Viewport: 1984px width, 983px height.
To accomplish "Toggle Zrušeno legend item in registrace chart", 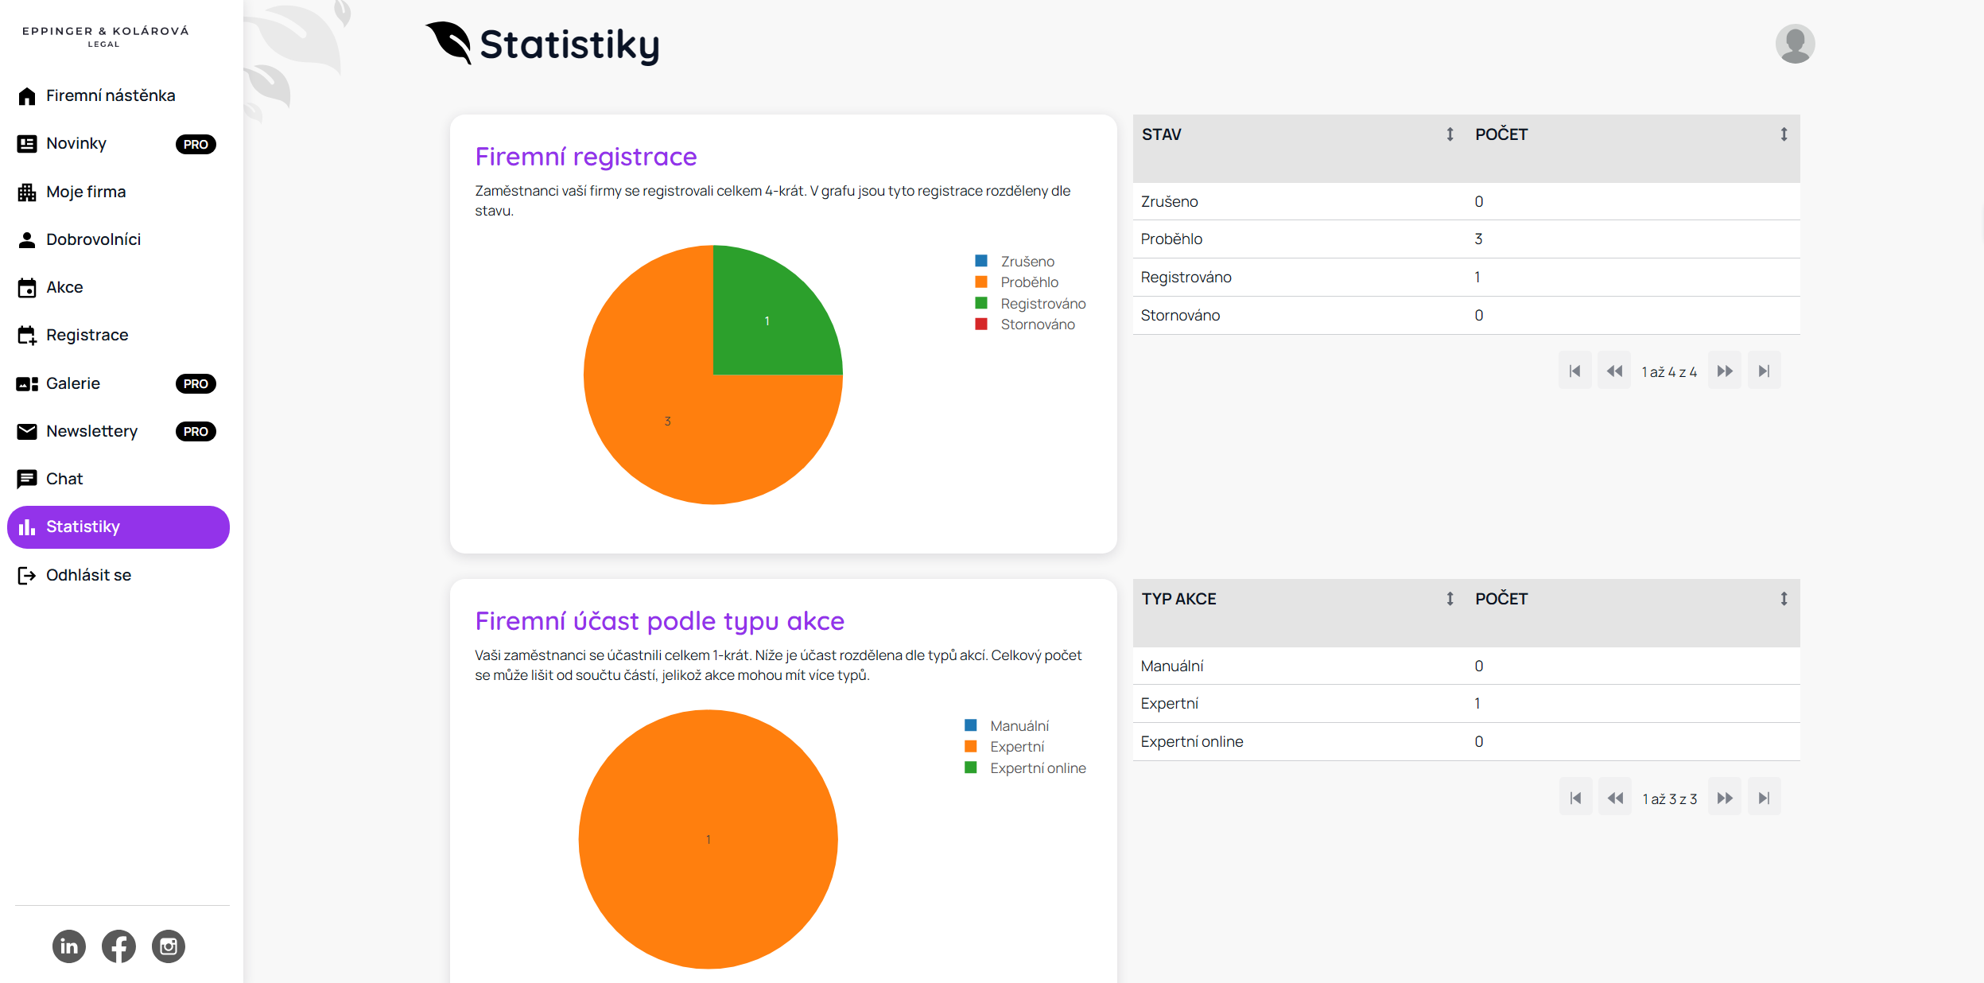I will 1027,262.
